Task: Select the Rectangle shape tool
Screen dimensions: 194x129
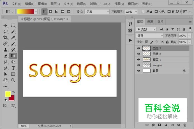Action: (13, 74)
